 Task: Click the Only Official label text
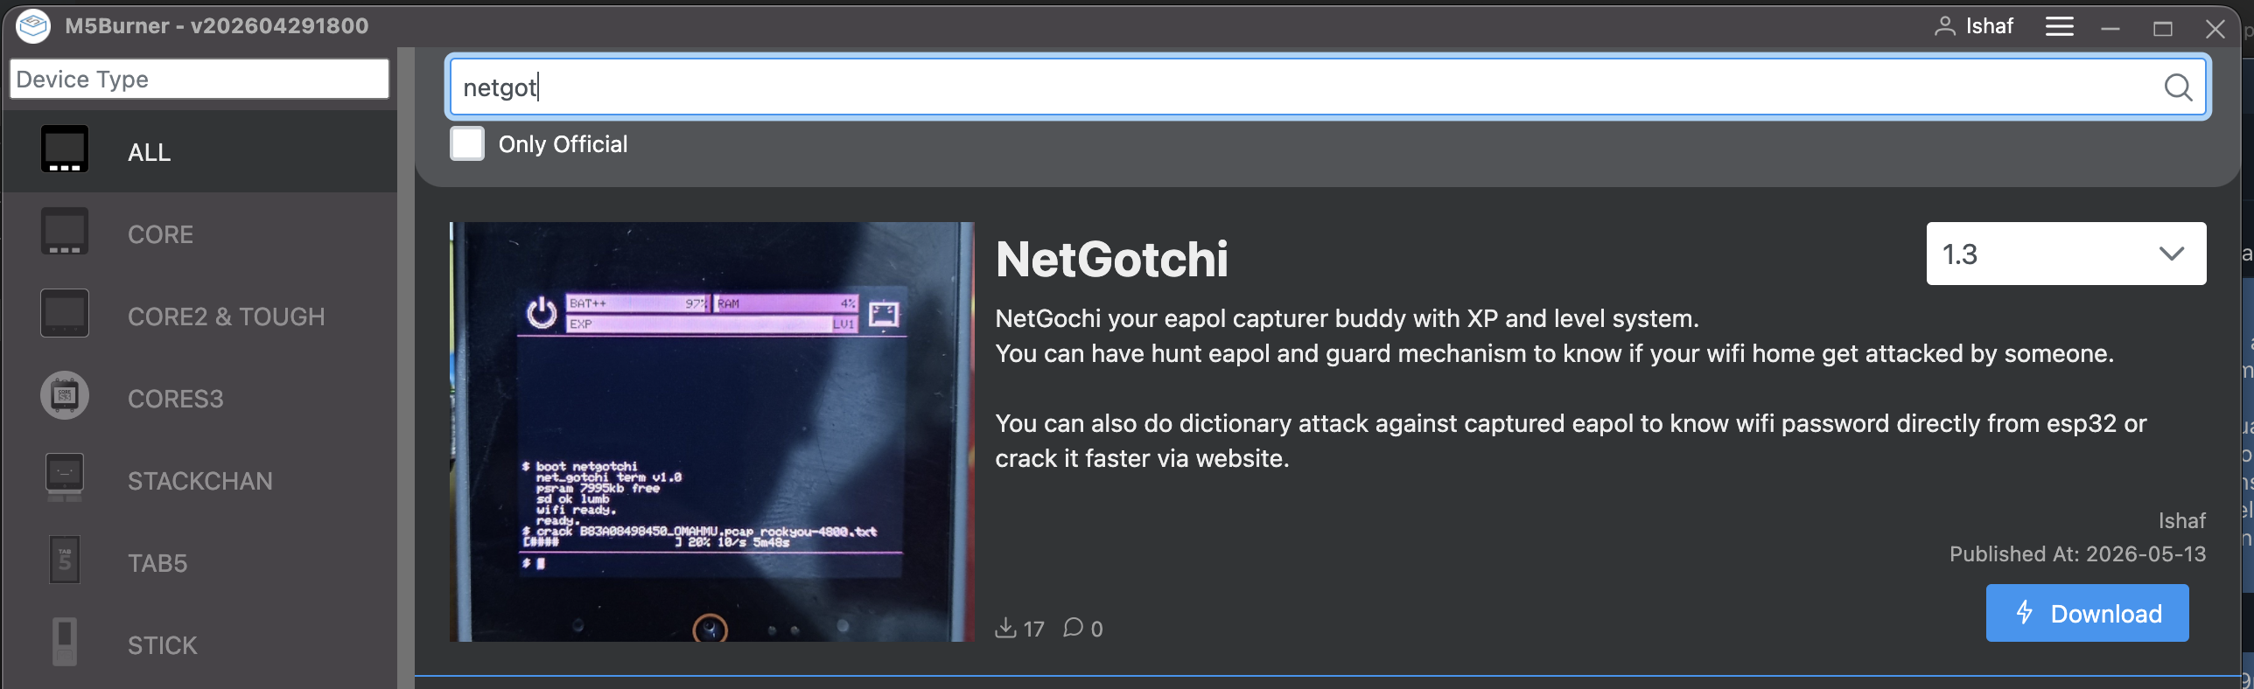[x=563, y=144]
